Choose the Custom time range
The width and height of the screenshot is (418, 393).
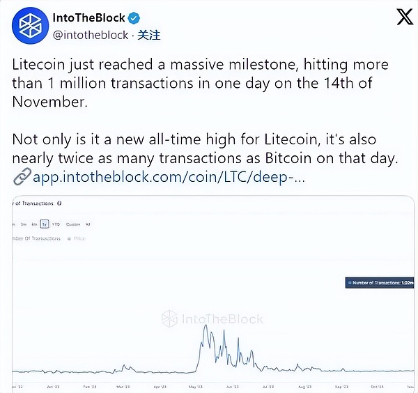click(73, 224)
